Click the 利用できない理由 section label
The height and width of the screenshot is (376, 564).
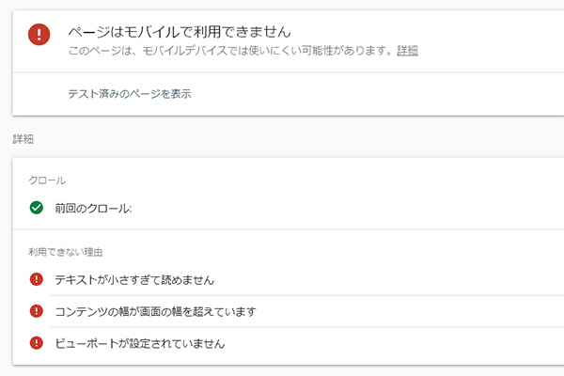[x=65, y=251]
